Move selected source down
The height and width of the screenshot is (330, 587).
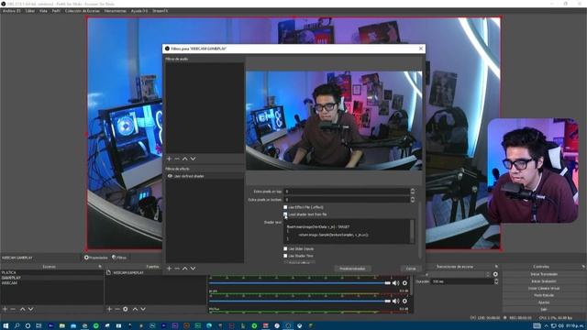[x=143, y=309]
